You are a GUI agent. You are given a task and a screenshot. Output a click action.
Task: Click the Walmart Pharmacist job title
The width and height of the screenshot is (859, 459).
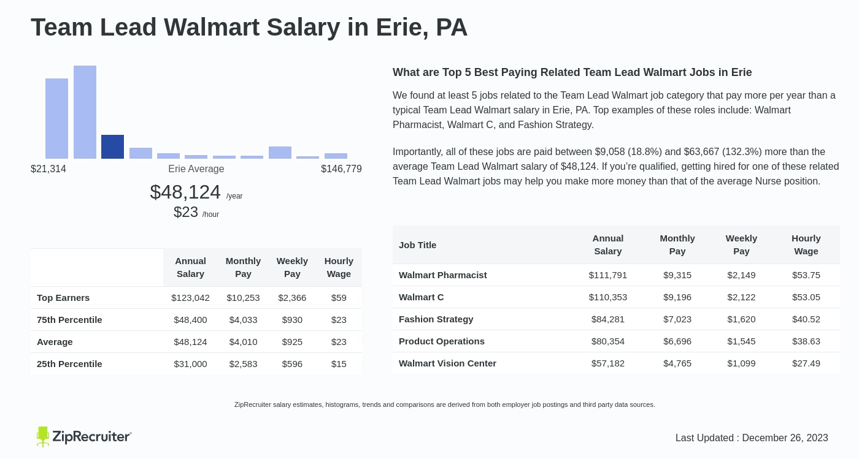pyautogui.click(x=443, y=275)
